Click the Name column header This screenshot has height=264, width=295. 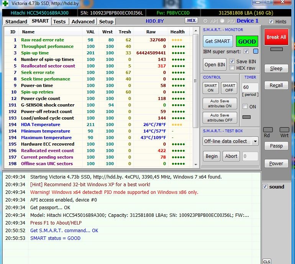click(x=51, y=32)
